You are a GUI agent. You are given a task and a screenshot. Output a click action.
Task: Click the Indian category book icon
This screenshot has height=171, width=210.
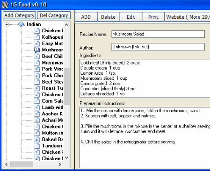[x=22, y=24]
